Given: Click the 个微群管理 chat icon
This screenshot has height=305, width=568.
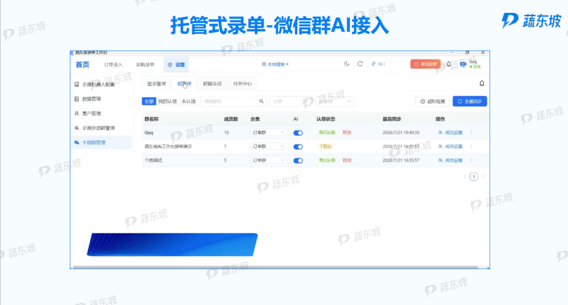Looking at the screenshot, I should pyautogui.click(x=77, y=143).
